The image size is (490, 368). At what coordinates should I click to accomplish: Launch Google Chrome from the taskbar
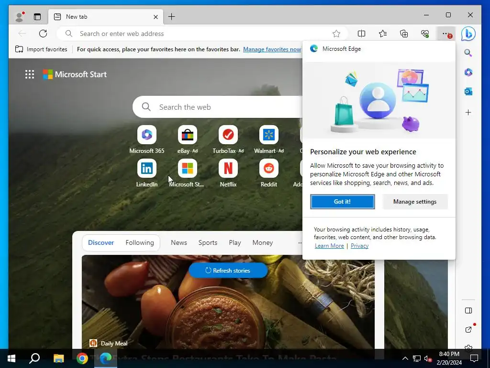pos(82,358)
